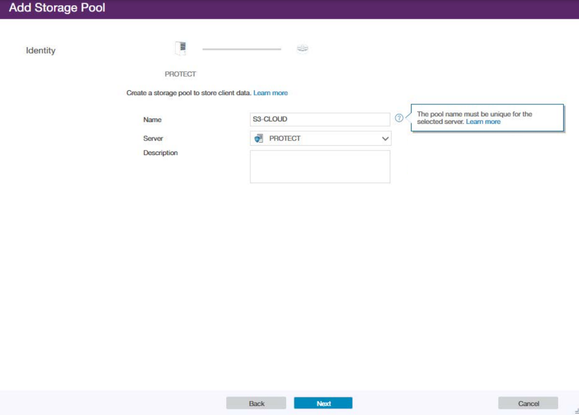Select the Identity step label
The image size is (579, 415).
[40, 50]
